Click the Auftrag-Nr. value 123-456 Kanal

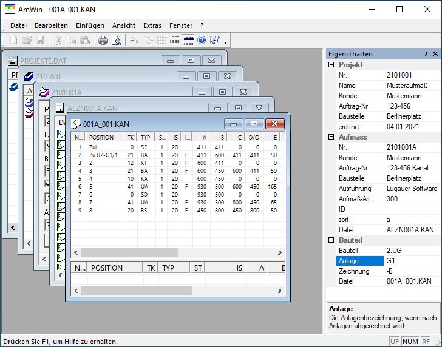(x=407, y=168)
